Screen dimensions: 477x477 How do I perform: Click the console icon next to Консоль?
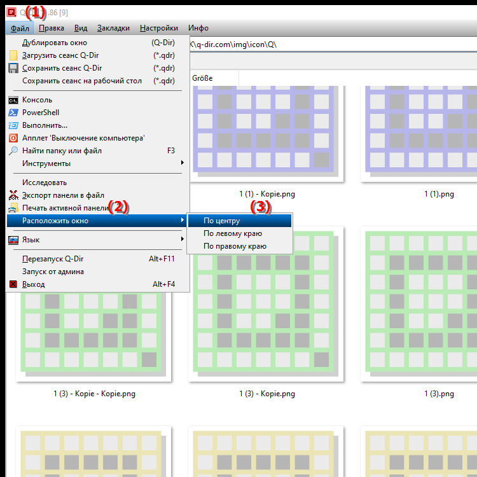click(x=13, y=100)
